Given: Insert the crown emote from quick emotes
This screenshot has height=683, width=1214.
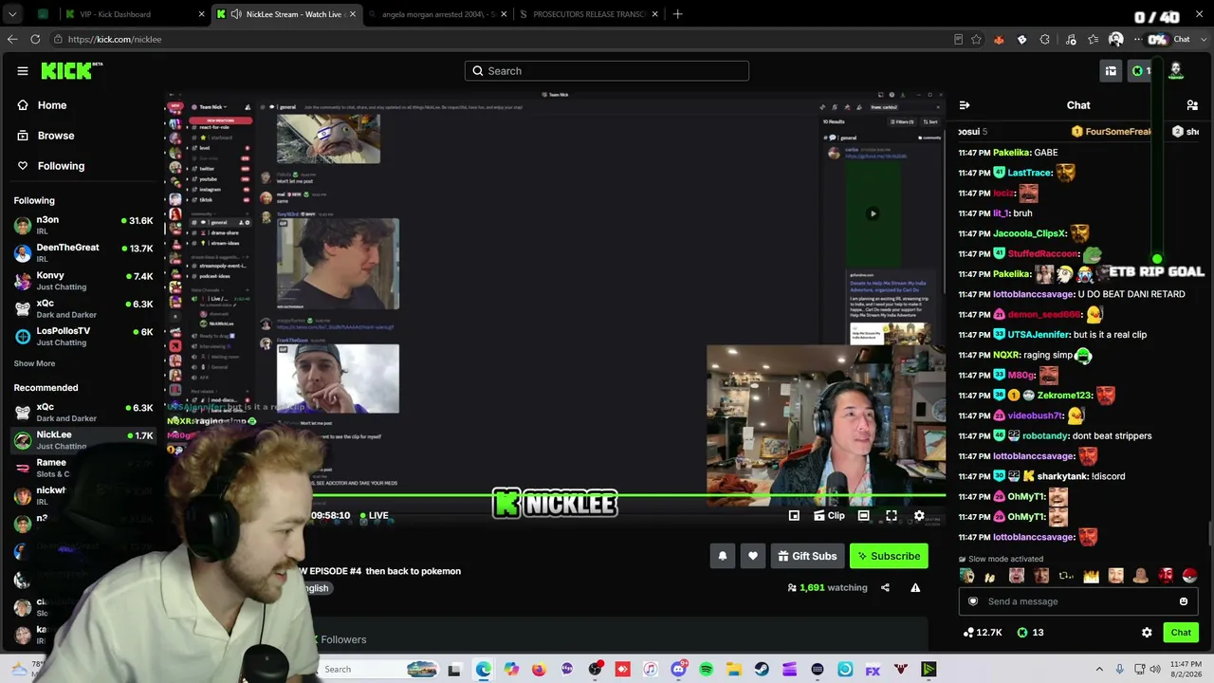Looking at the screenshot, I should pos(1091,576).
